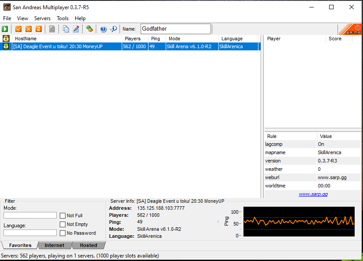Click the Name field containing Godfather

(x=175, y=29)
